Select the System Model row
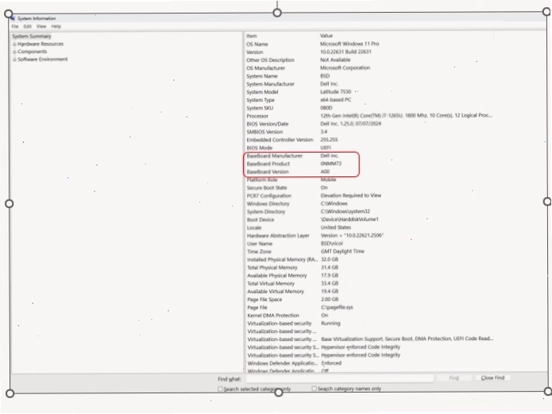 click(369, 92)
